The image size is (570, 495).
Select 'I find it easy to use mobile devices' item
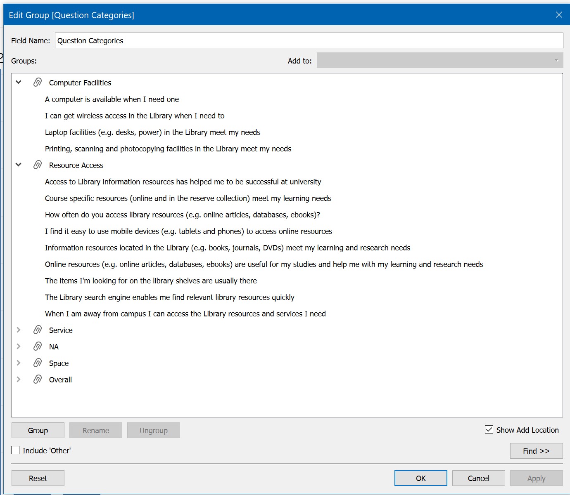(188, 231)
